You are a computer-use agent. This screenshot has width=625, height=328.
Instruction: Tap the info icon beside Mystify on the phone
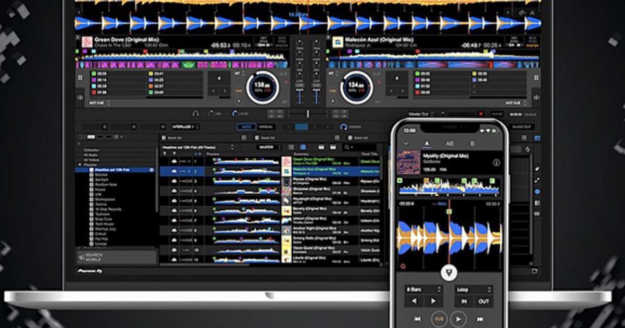coord(496,162)
